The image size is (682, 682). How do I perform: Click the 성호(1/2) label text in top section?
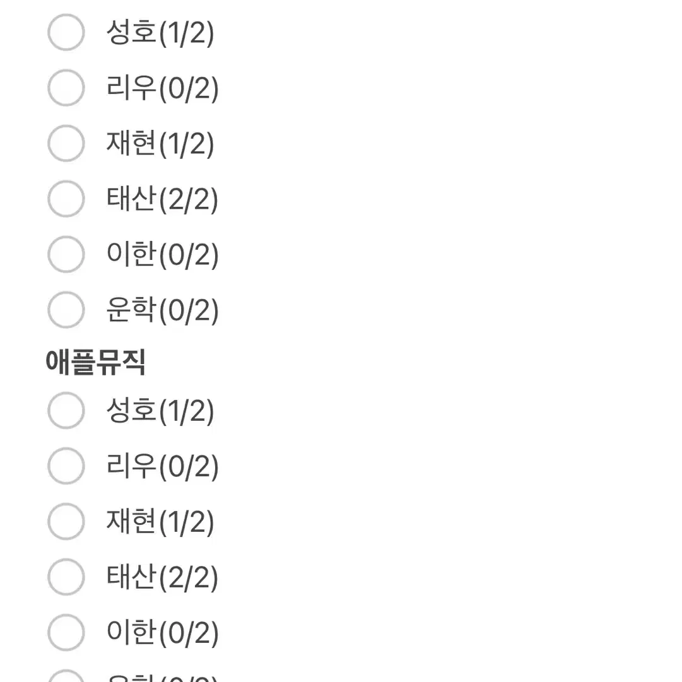coord(161,33)
